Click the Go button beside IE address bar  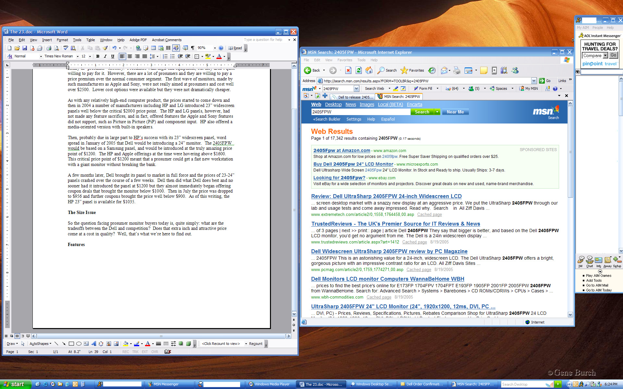[545, 81]
